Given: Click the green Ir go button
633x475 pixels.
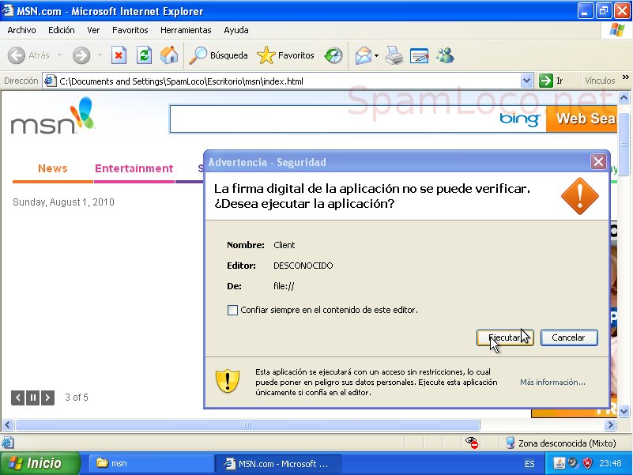Looking at the screenshot, I should (552, 81).
